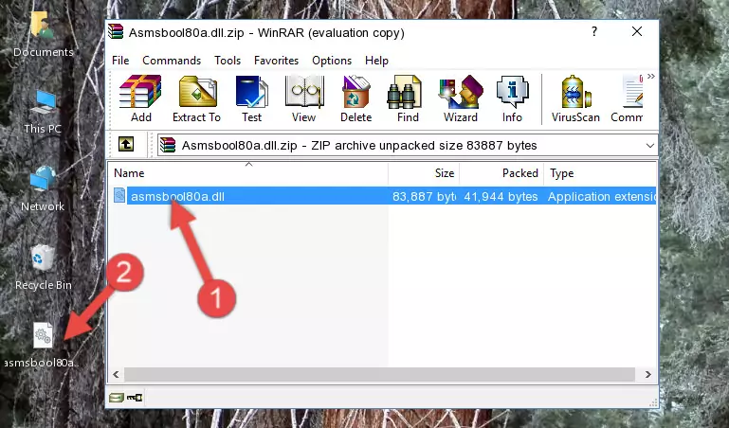Open the Commands menu
The width and height of the screenshot is (729, 428).
point(172,61)
